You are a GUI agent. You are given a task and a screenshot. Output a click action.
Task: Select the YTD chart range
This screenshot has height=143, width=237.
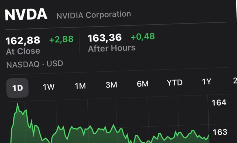click(175, 83)
